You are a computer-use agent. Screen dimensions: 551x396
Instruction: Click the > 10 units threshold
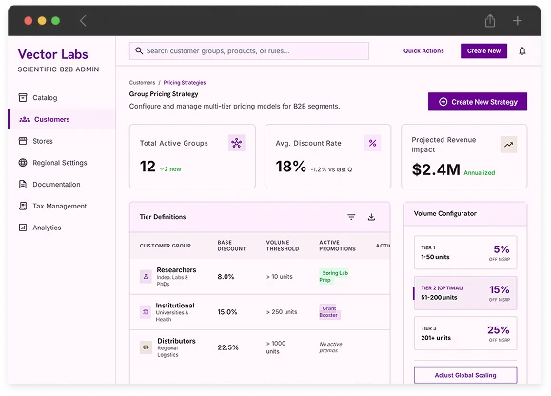[280, 276]
